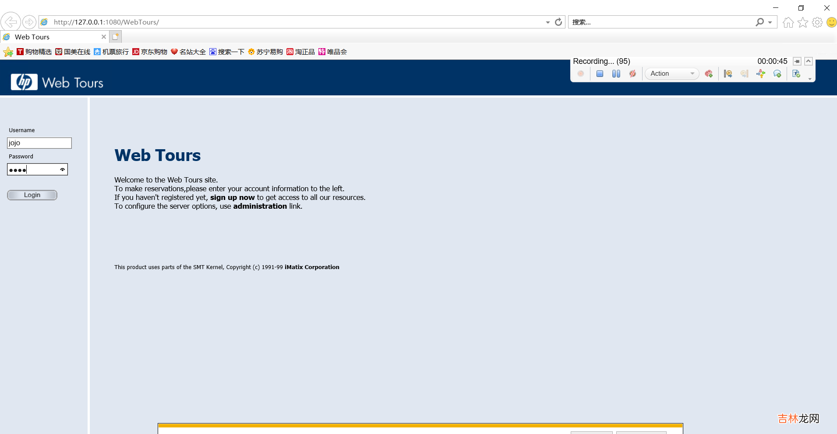
Task: Open a new tab
Action: click(115, 37)
